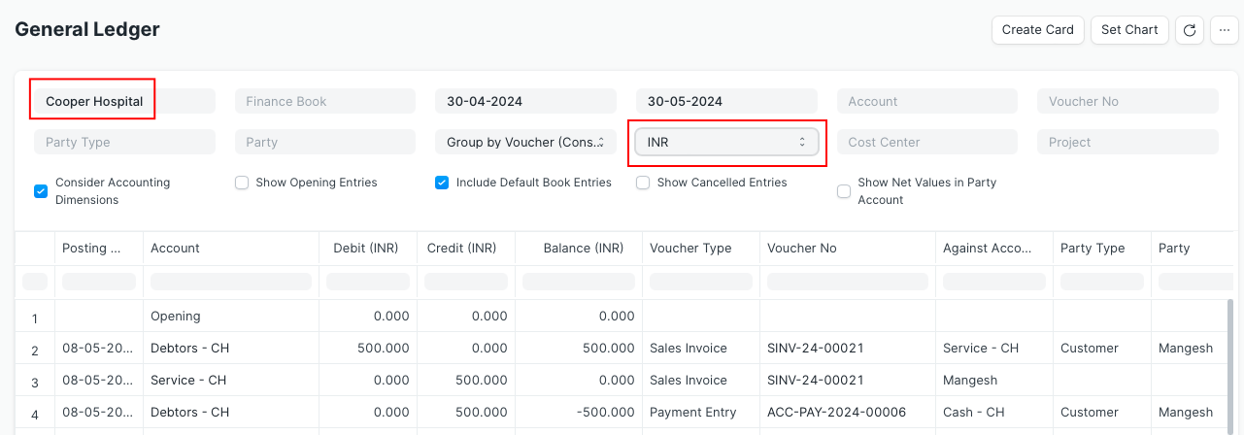This screenshot has width=1244, height=435.
Task: Open the Party Type filter field
Action: pos(123,142)
